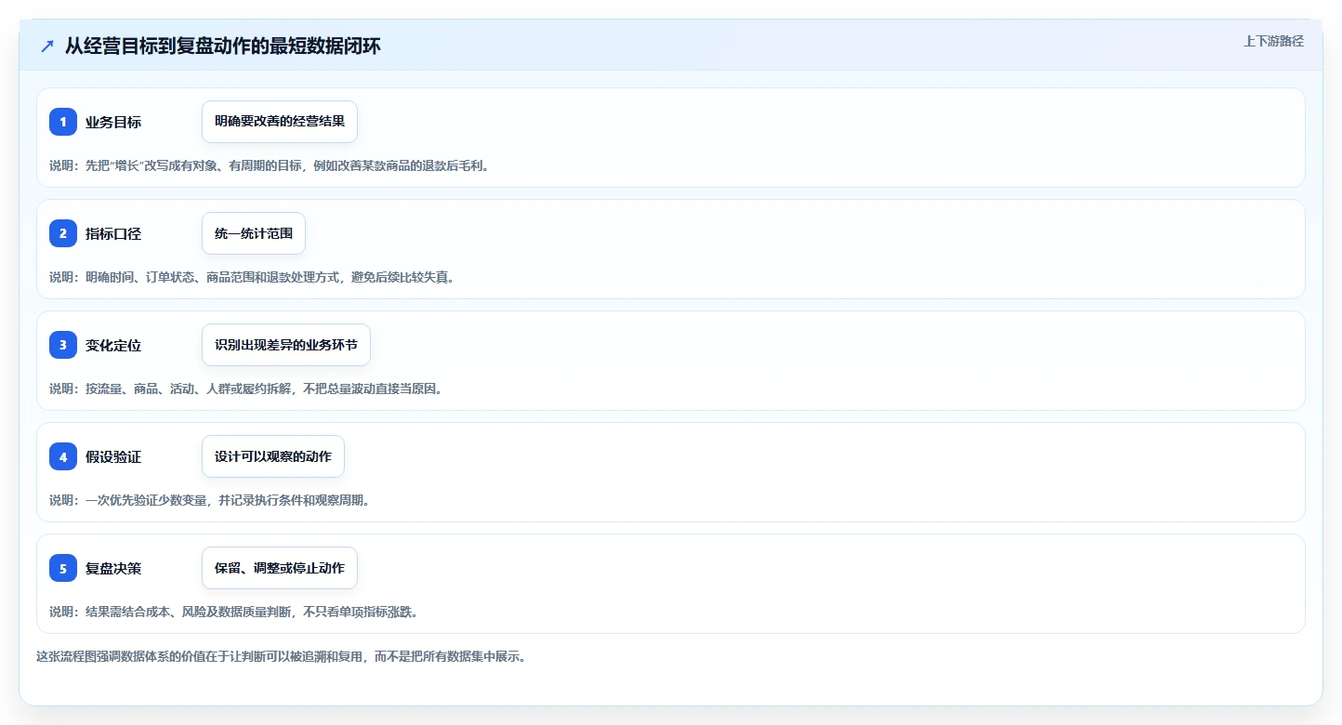This screenshot has height=725, width=1342.
Task: Select step number 1 badge
Action: 63,122
